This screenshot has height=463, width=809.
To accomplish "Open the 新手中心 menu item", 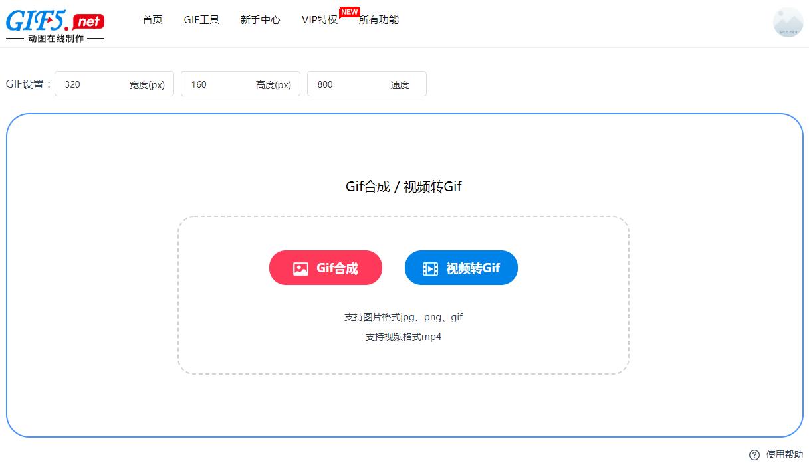I will (x=260, y=20).
